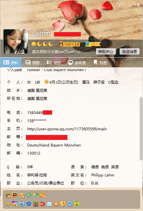
Task: Switch to the 资料 tab
Action: pyautogui.click(x=11, y=63)
